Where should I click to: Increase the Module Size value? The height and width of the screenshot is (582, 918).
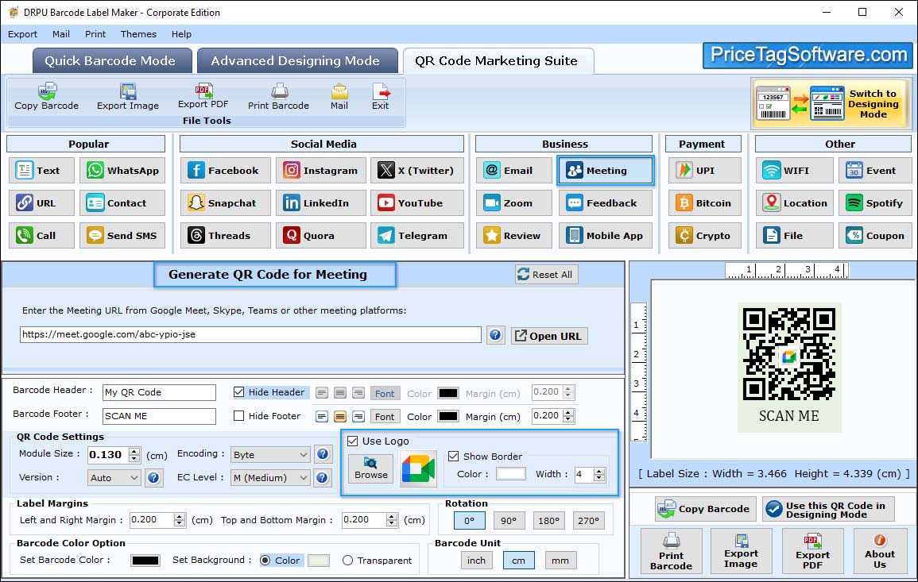[x=134, y=451]
